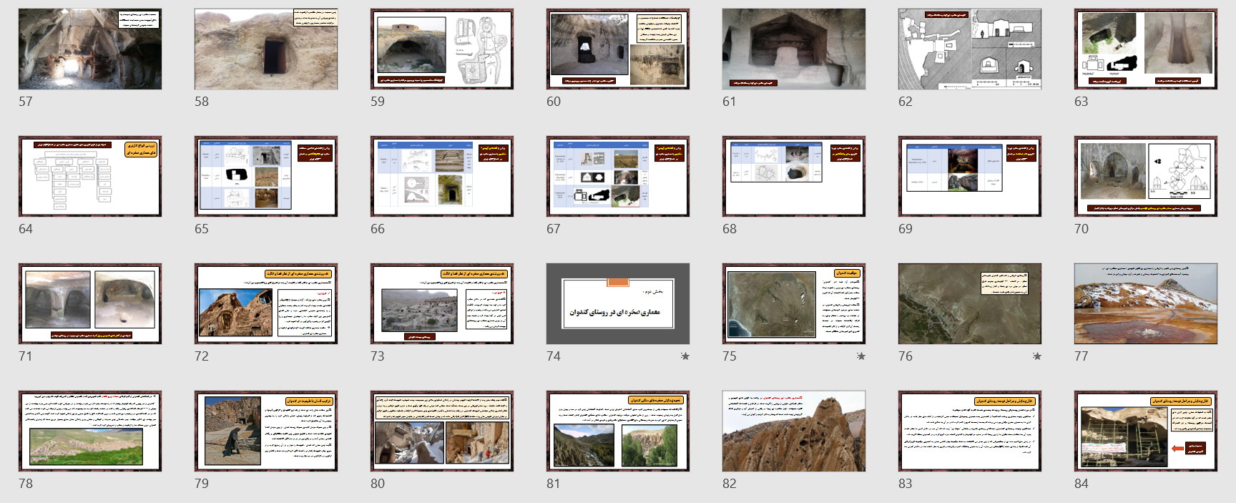The width and height of the screenshot is (1236, 503).
Task: Select slide 77 showing the snowy mountain
Action: click(1146, 304)
